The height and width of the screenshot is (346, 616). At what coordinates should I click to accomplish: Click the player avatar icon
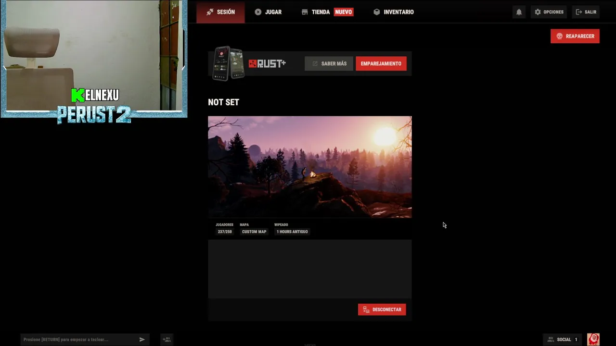[593, 339]
